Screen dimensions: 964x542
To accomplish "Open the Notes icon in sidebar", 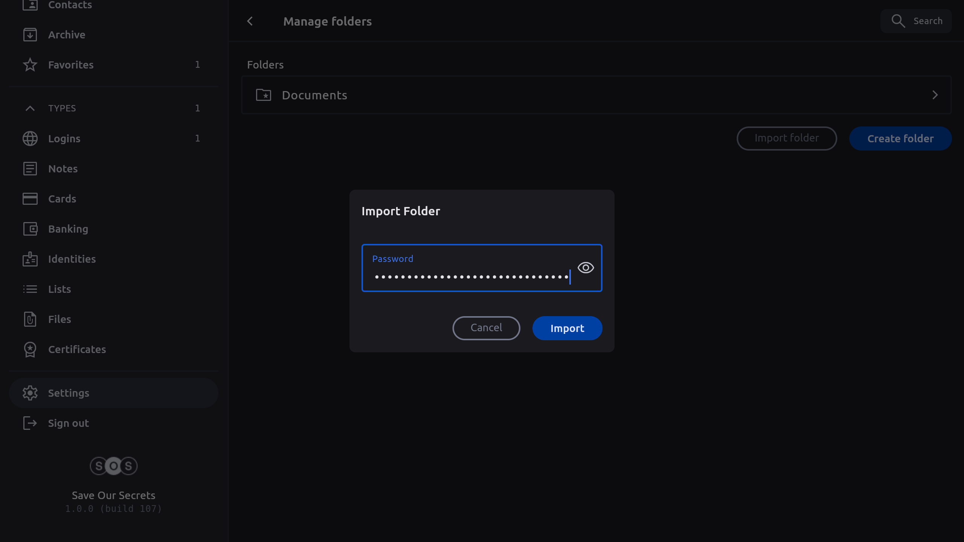I will click(30, 169).
